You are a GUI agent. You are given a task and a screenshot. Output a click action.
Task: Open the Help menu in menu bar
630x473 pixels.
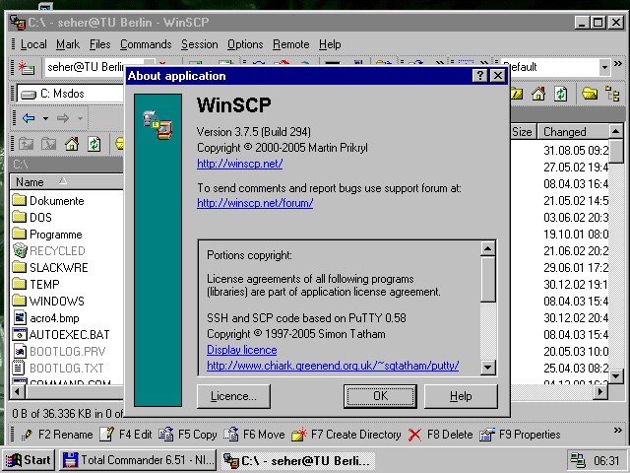pos(330,44)
